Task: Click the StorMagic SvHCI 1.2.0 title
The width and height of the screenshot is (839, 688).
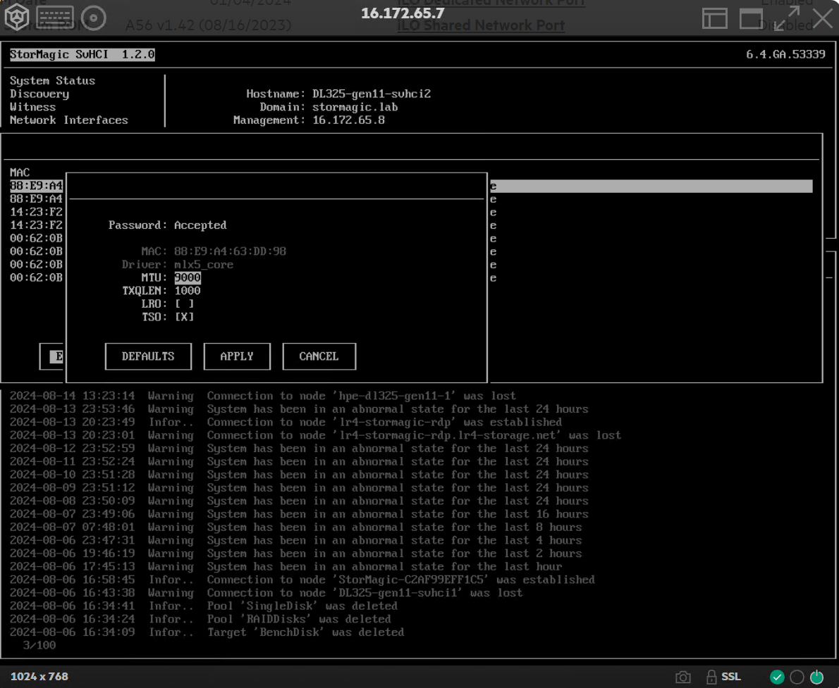Action: click(82, 54)
